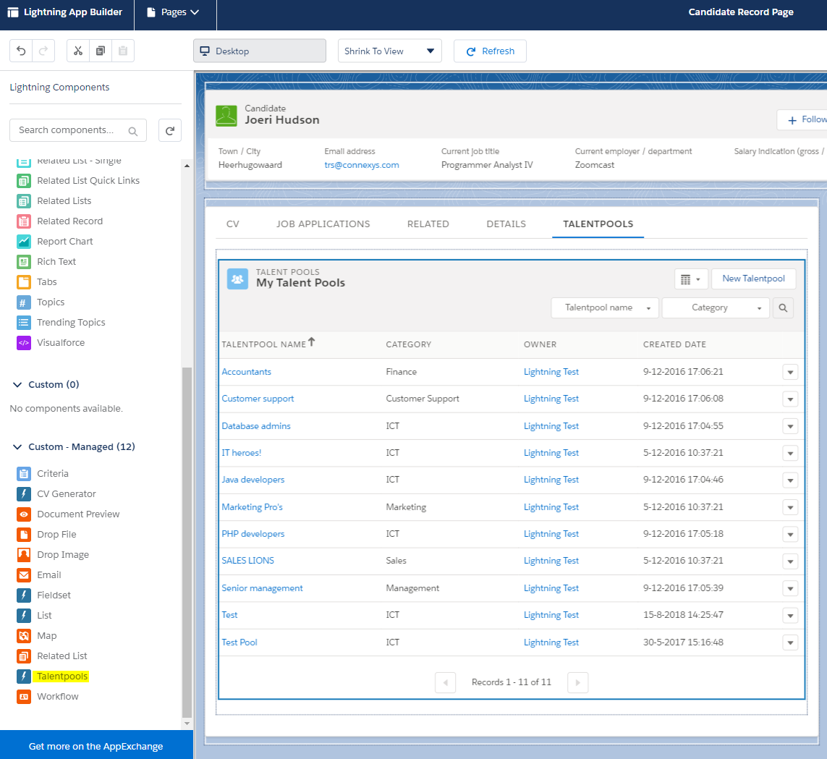
Task: Select the Email managed component
Action: [39, 575]
